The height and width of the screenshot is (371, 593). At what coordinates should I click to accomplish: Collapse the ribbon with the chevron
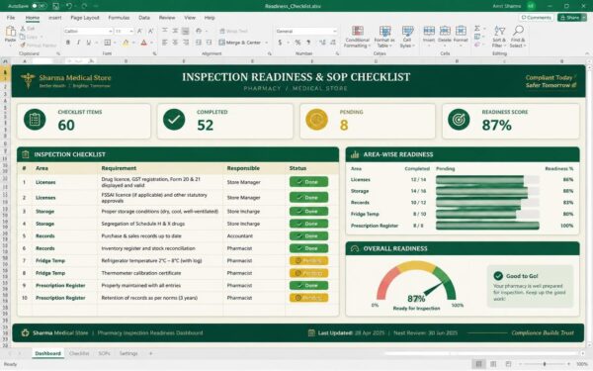pyautogui.click(x=587, y=53)
